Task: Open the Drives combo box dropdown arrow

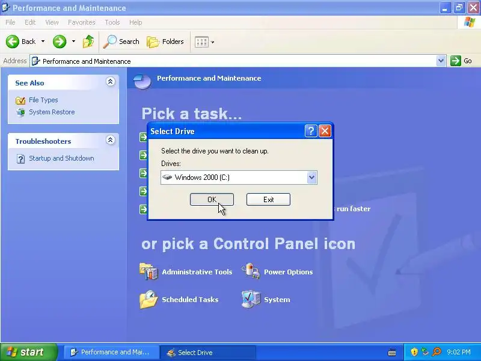Action: point(311,177)
